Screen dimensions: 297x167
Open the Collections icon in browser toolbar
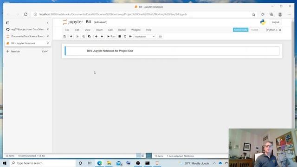[271, 14]
